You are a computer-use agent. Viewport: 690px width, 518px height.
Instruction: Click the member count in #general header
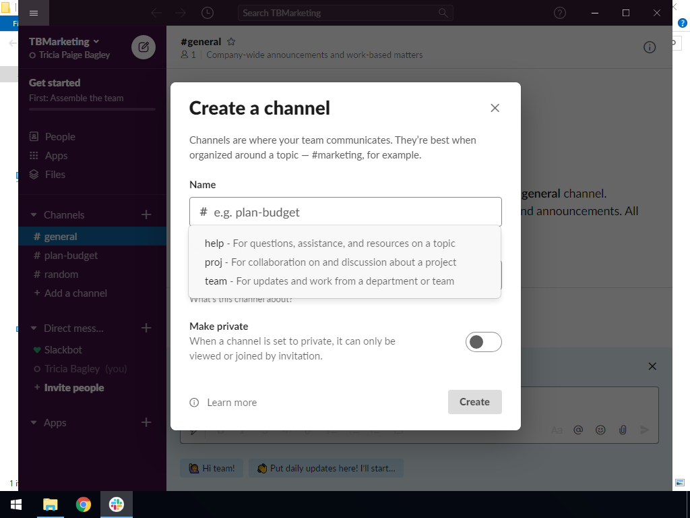(189, 55)
